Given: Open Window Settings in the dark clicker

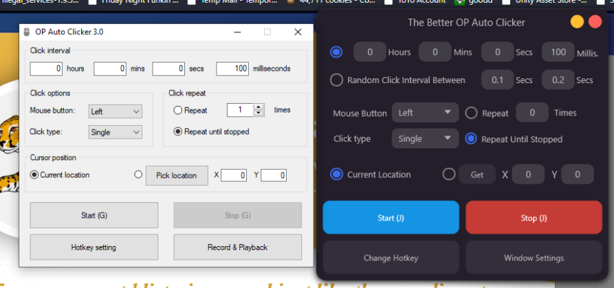Looking at the screenshot, I should pos(534,258).
